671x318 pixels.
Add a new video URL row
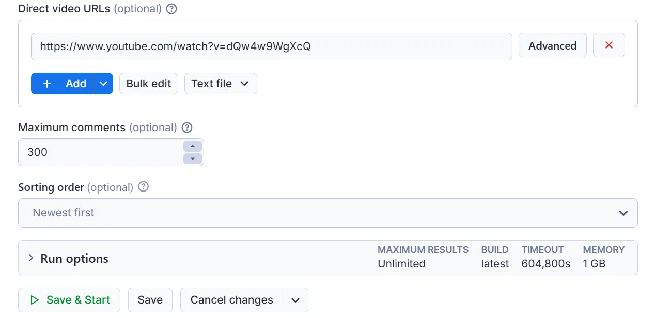62,84
